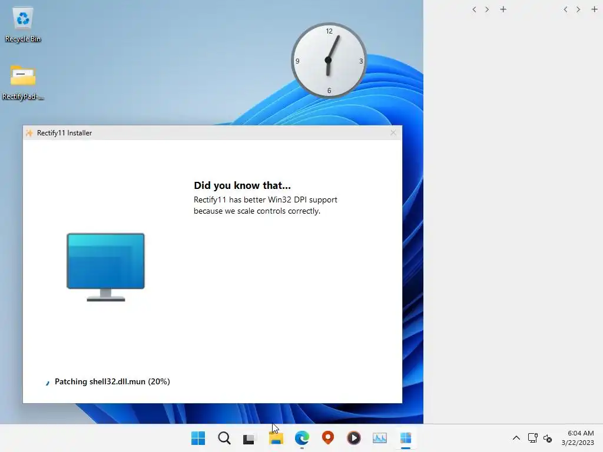Click the first left arrow in the right pane

[474, 9]
